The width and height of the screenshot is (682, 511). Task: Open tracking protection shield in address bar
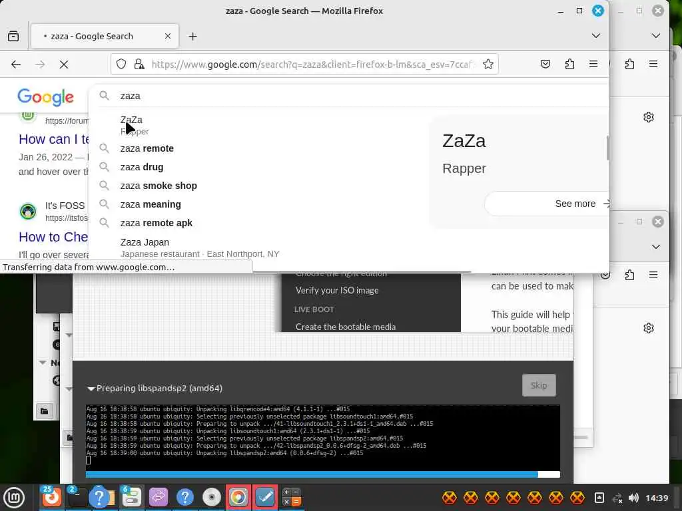pos(121,65)
